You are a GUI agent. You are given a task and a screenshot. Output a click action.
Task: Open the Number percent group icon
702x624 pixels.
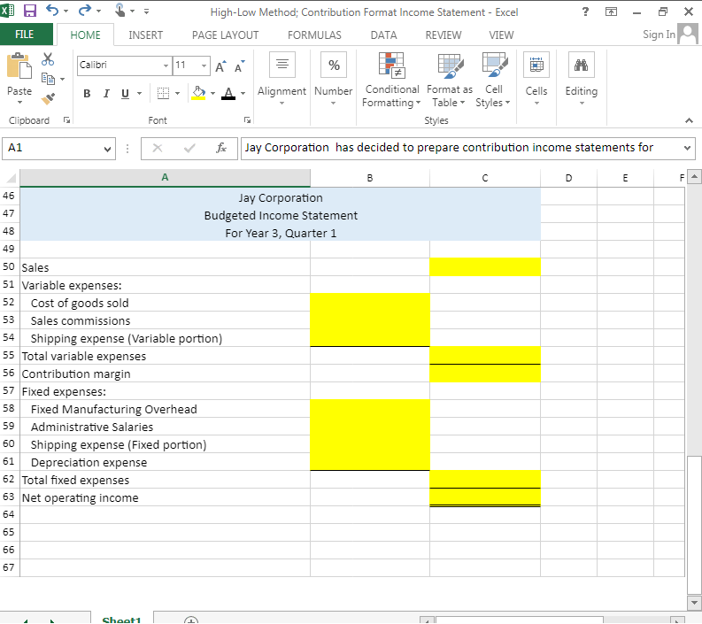point(334,65)
